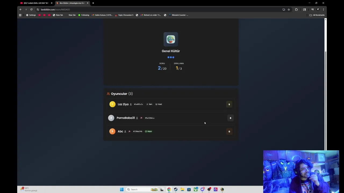
Task: Open the Refund on order bookmark
Action: point(150,15)
